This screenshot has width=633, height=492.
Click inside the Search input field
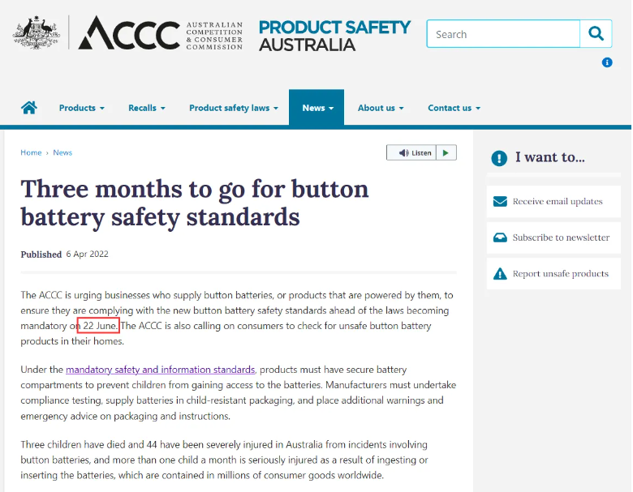[x=503, y=33]
